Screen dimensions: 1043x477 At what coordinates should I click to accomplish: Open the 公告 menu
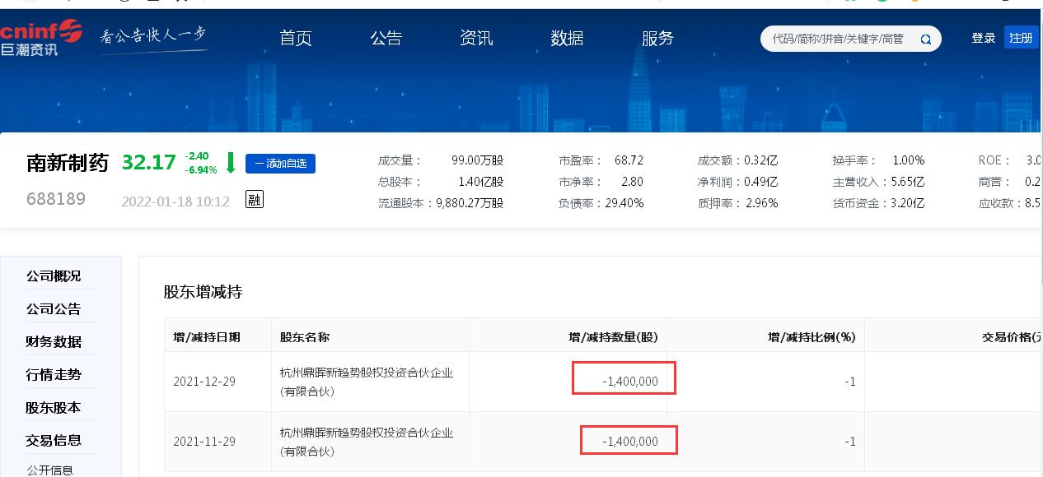coord(386,38)
